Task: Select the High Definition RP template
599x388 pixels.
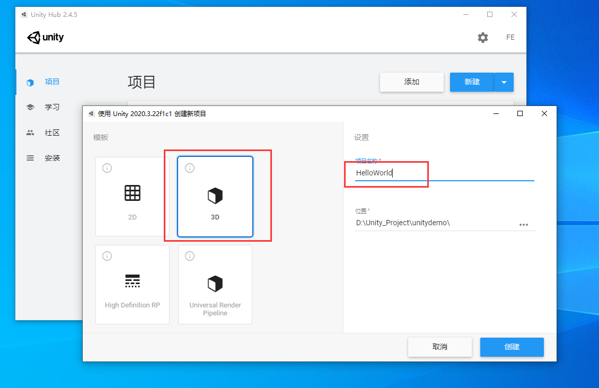Action: point(133,285)
